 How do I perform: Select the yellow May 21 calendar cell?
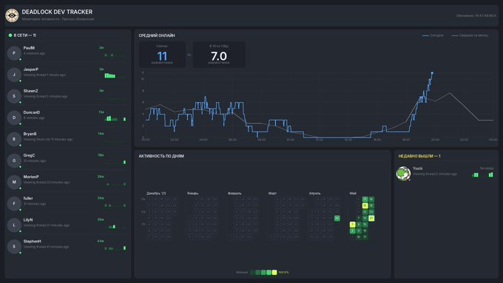point(371,218)
